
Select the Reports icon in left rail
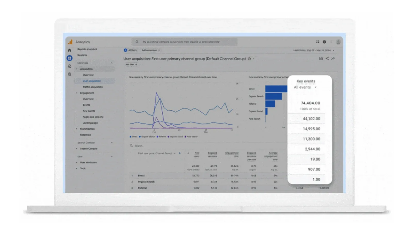pos(69,58)
